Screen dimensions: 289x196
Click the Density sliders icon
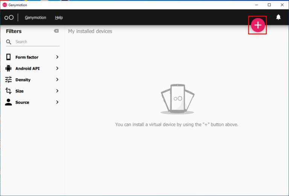(x=8, y=80)
